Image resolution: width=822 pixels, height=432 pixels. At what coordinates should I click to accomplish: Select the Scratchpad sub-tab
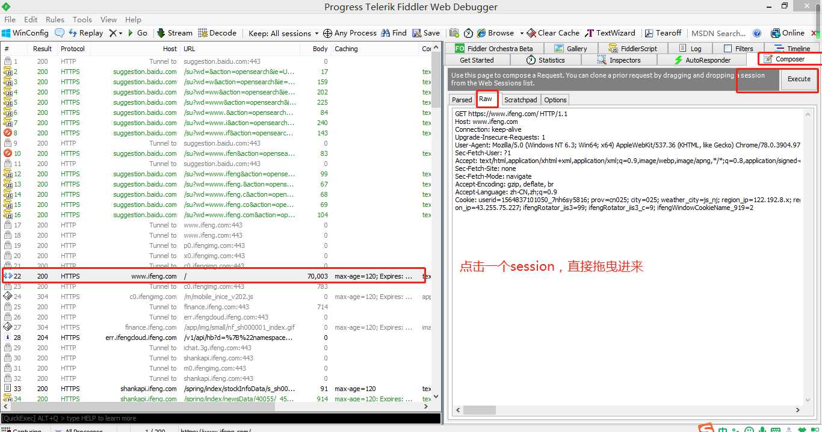521,100
